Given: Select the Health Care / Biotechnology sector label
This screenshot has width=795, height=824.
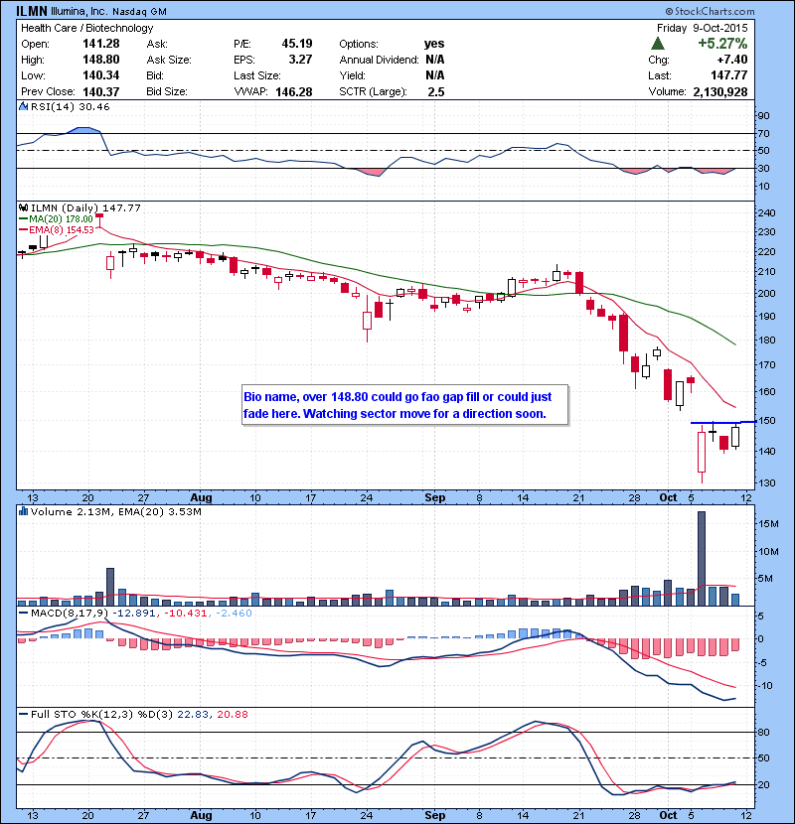Looking at the screenshot, I should tap(86, 28).
